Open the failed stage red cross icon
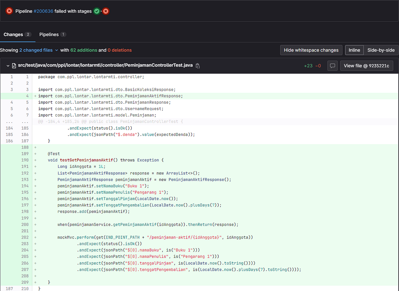 [106, 11]
